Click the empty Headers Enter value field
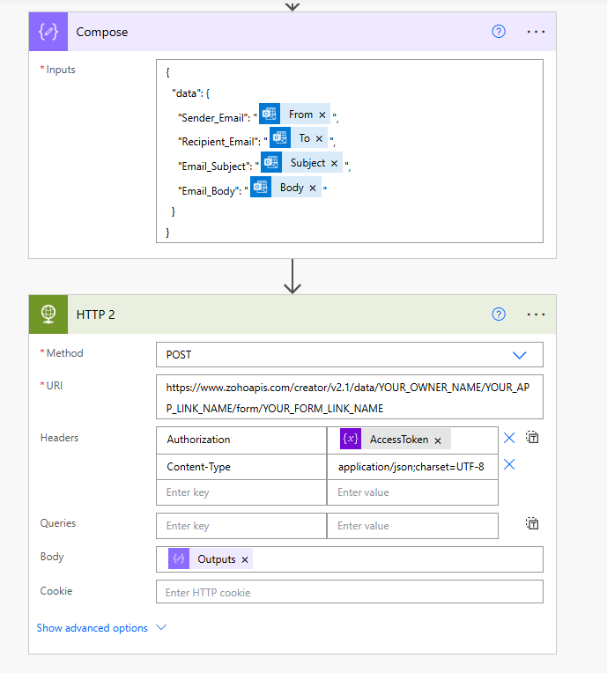Screen dimensions: 607x673 point(412,492)
